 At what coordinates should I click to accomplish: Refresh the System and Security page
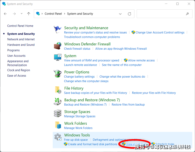click(x=129, y=14)
